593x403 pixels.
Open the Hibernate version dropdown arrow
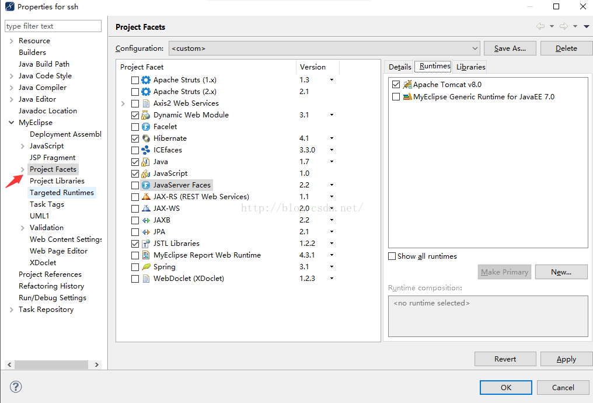(x=332, y=138)
